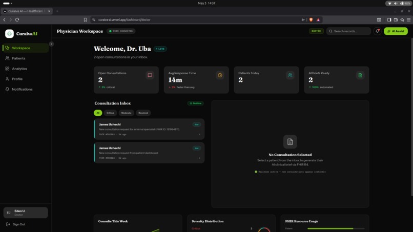Toggle the browser sidebar panel icon
This screenshot has height=232, width=413.
coord(389,20)
